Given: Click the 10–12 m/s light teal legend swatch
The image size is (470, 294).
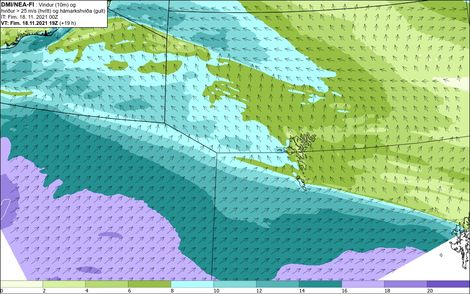Looking at the screenshot, I should tap(235, 284).
